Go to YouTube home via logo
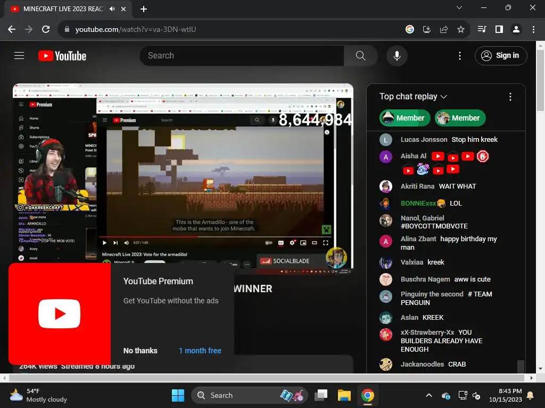This screenshot has height=408, width=545. tap(62, 56)
